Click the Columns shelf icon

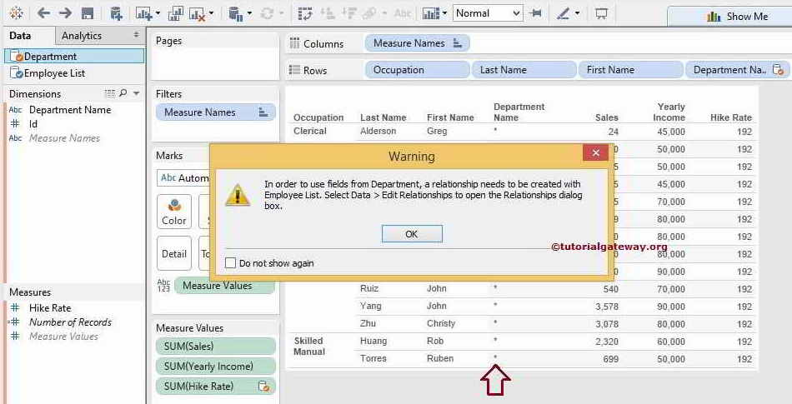294,43
